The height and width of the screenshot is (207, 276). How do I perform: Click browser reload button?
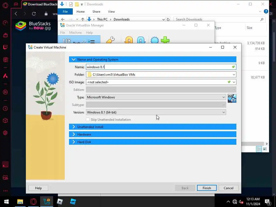pos(34,14)
